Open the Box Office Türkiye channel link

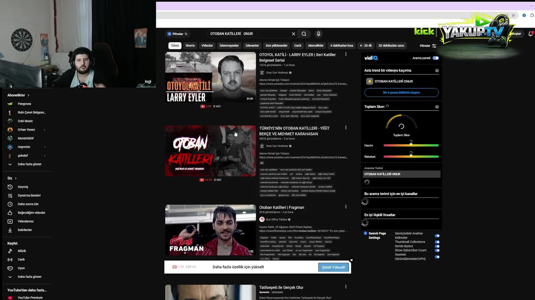coord(276,220)
